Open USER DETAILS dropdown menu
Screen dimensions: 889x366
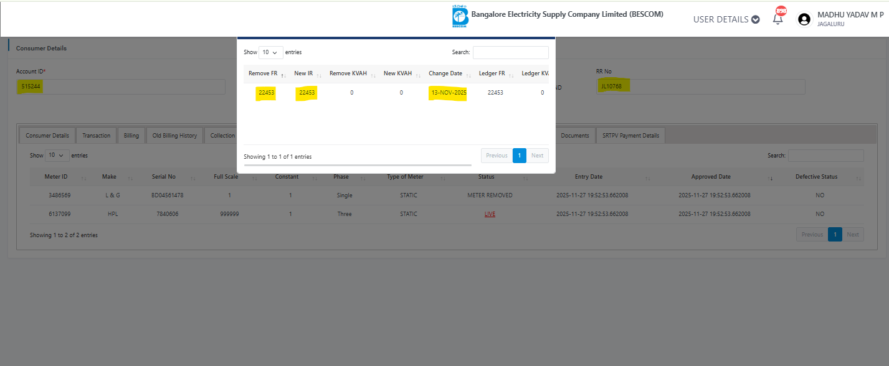(726, 19)
